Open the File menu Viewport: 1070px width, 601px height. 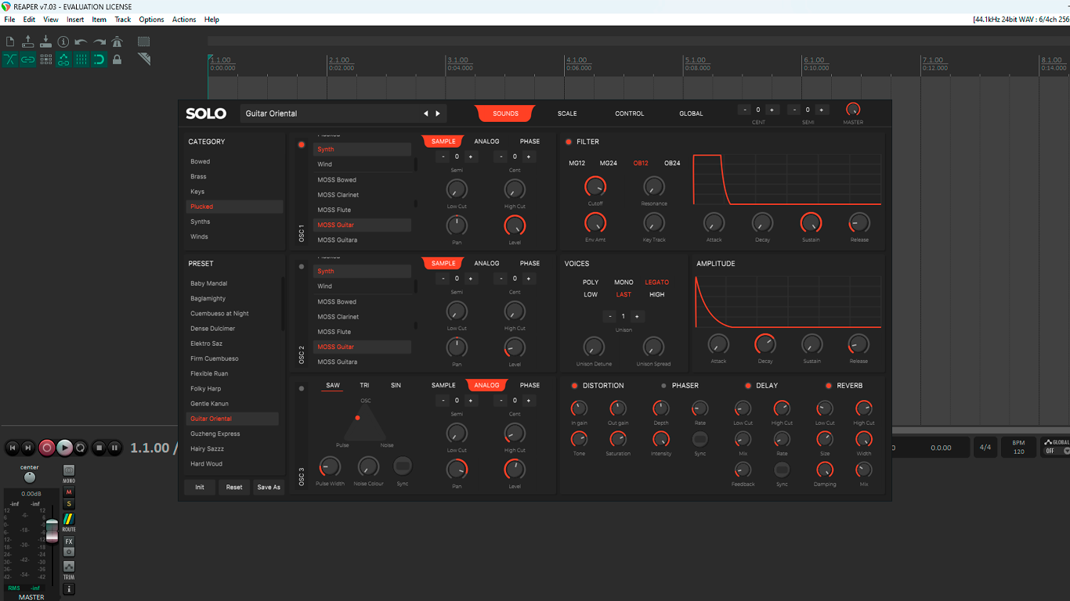tap(9, 20)
